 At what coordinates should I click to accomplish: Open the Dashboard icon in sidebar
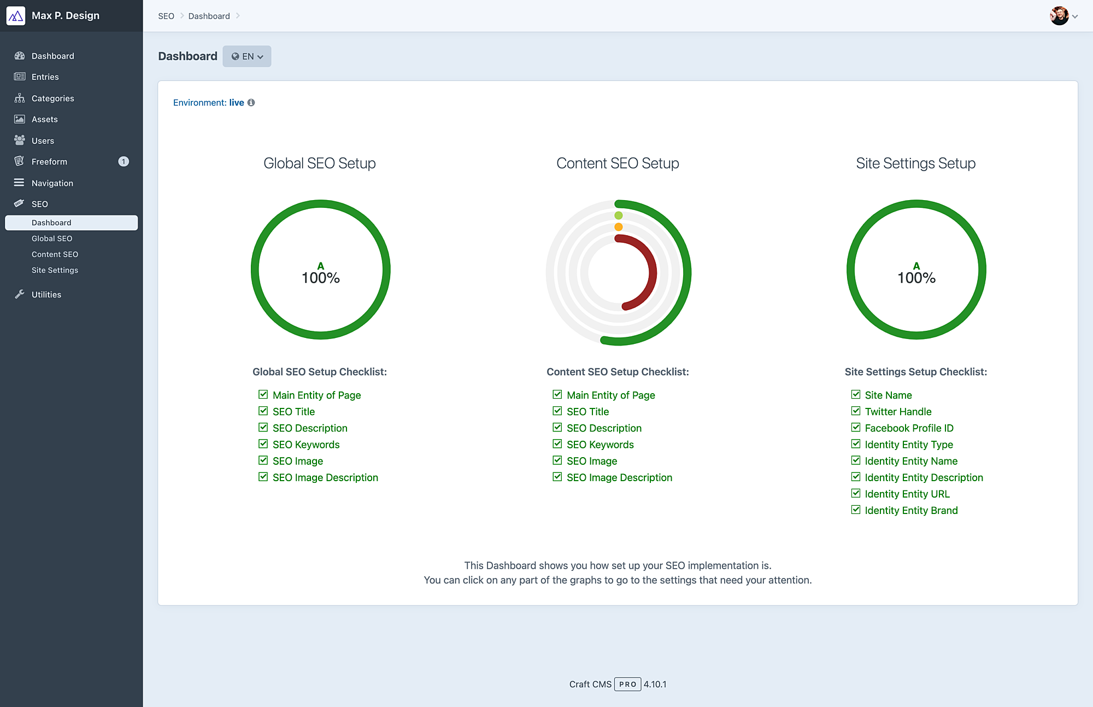pyautogui.click(x=20, y=56)
